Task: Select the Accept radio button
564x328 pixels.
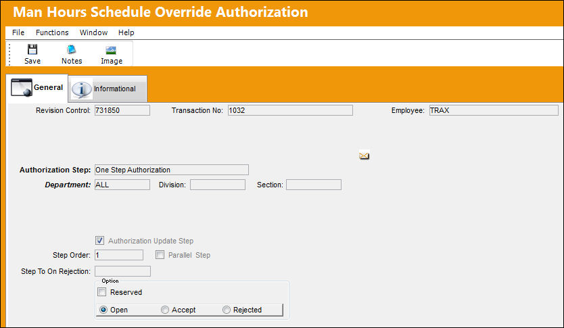Action: 165,310
